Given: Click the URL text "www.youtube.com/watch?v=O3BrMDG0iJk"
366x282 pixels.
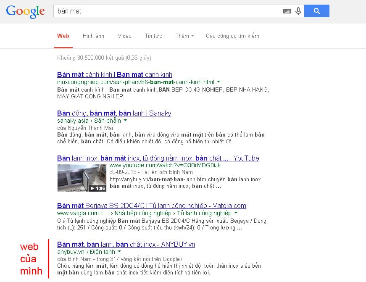Looking at the screenshot, I should 165,165.
